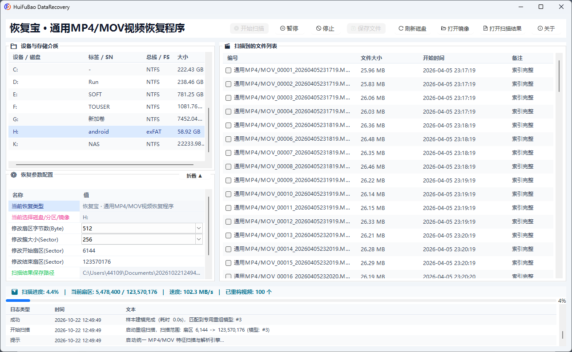Open the cluster size 256 dropdown
Image resolution: width=572 pixels, height=352 pixels.
click(199, 239)
